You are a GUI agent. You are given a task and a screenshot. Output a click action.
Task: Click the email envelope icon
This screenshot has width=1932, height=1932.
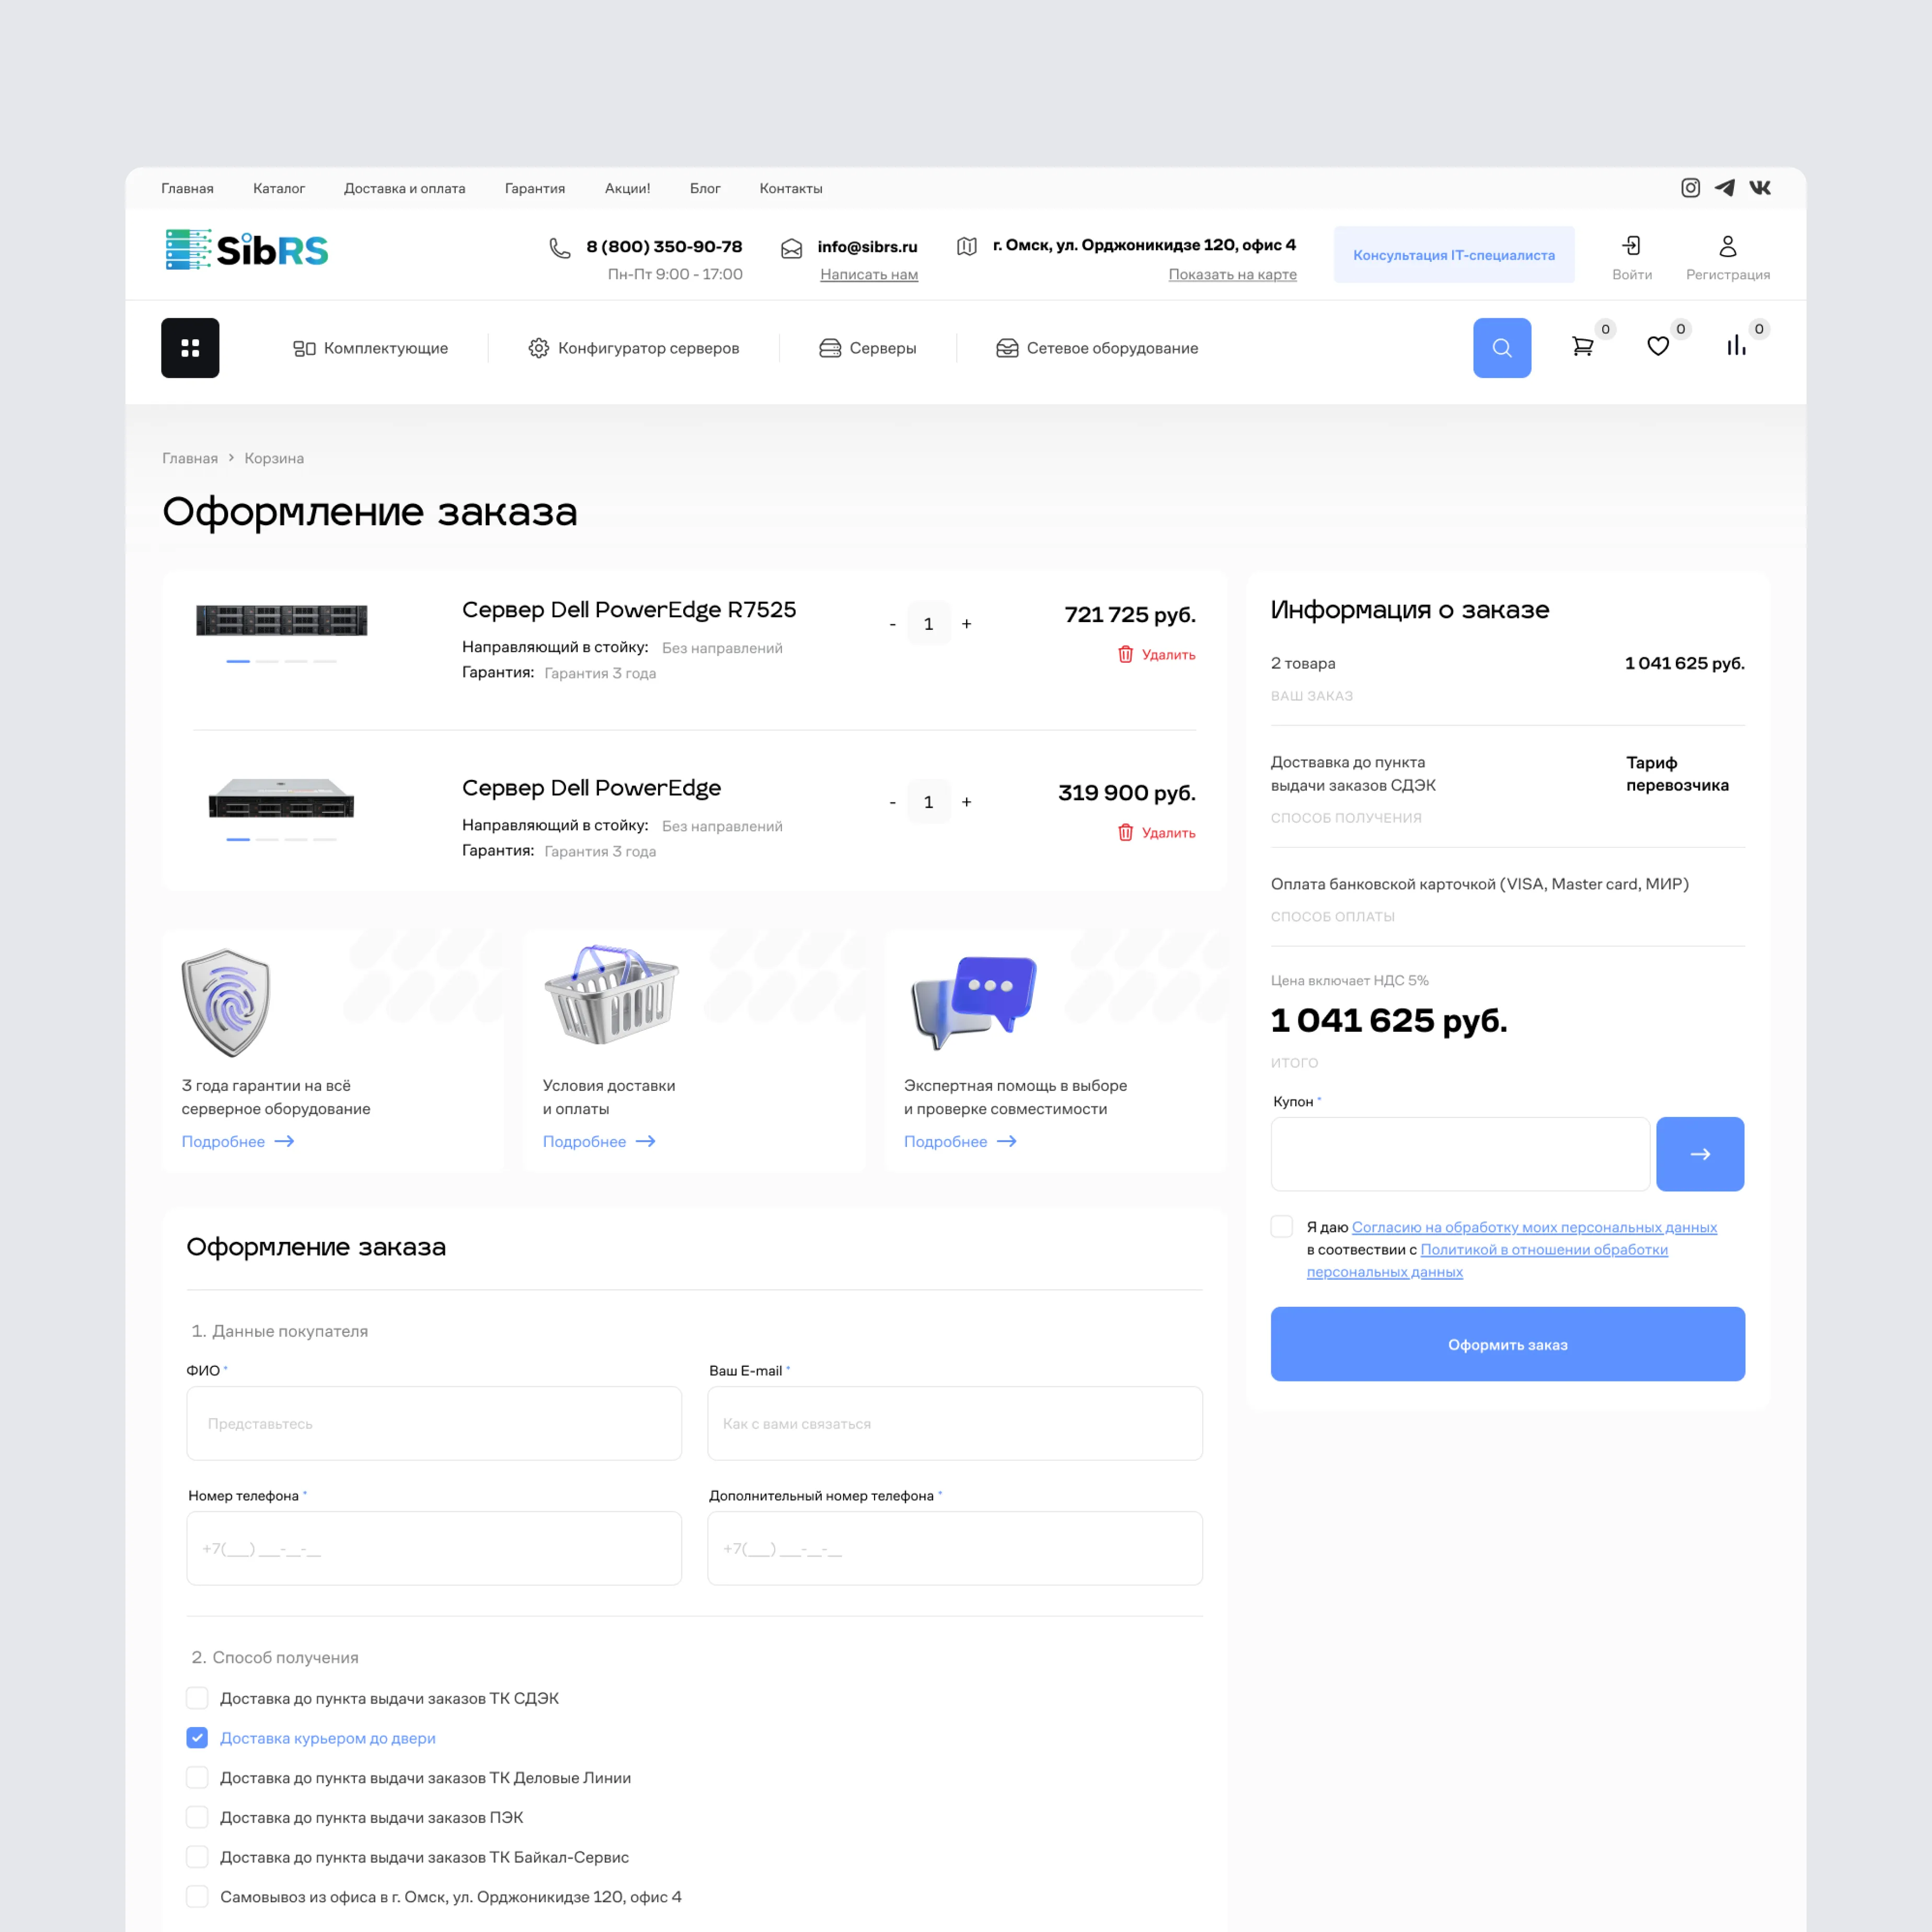point(791,248)
